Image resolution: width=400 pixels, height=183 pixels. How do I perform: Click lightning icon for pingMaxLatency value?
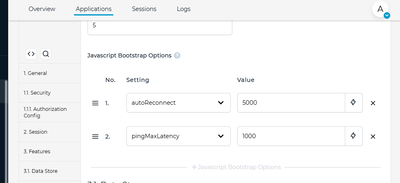(353, 136)
